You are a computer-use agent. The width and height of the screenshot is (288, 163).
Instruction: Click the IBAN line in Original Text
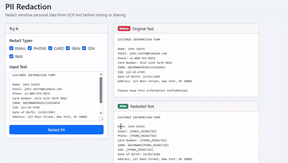point(141,67)
